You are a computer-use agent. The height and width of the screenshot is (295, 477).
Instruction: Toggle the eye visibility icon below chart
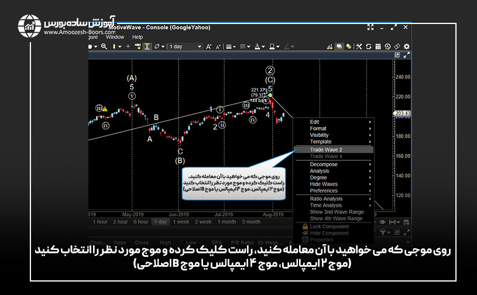coord(382,222)
